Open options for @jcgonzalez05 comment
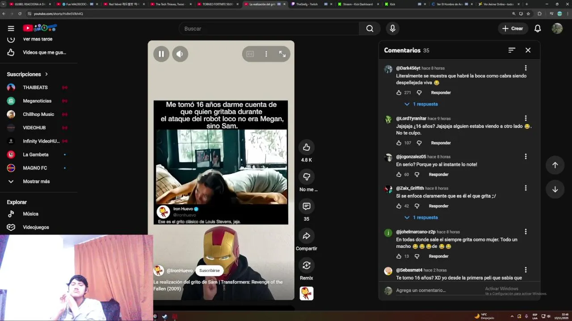Screen dimensions: 572x321 pos(526,156)
